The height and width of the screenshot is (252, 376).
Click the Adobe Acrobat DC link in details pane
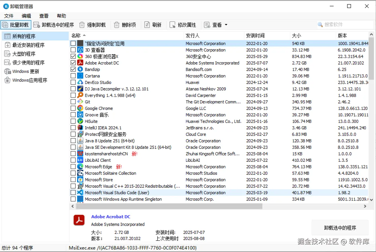(x=111, y=217)
